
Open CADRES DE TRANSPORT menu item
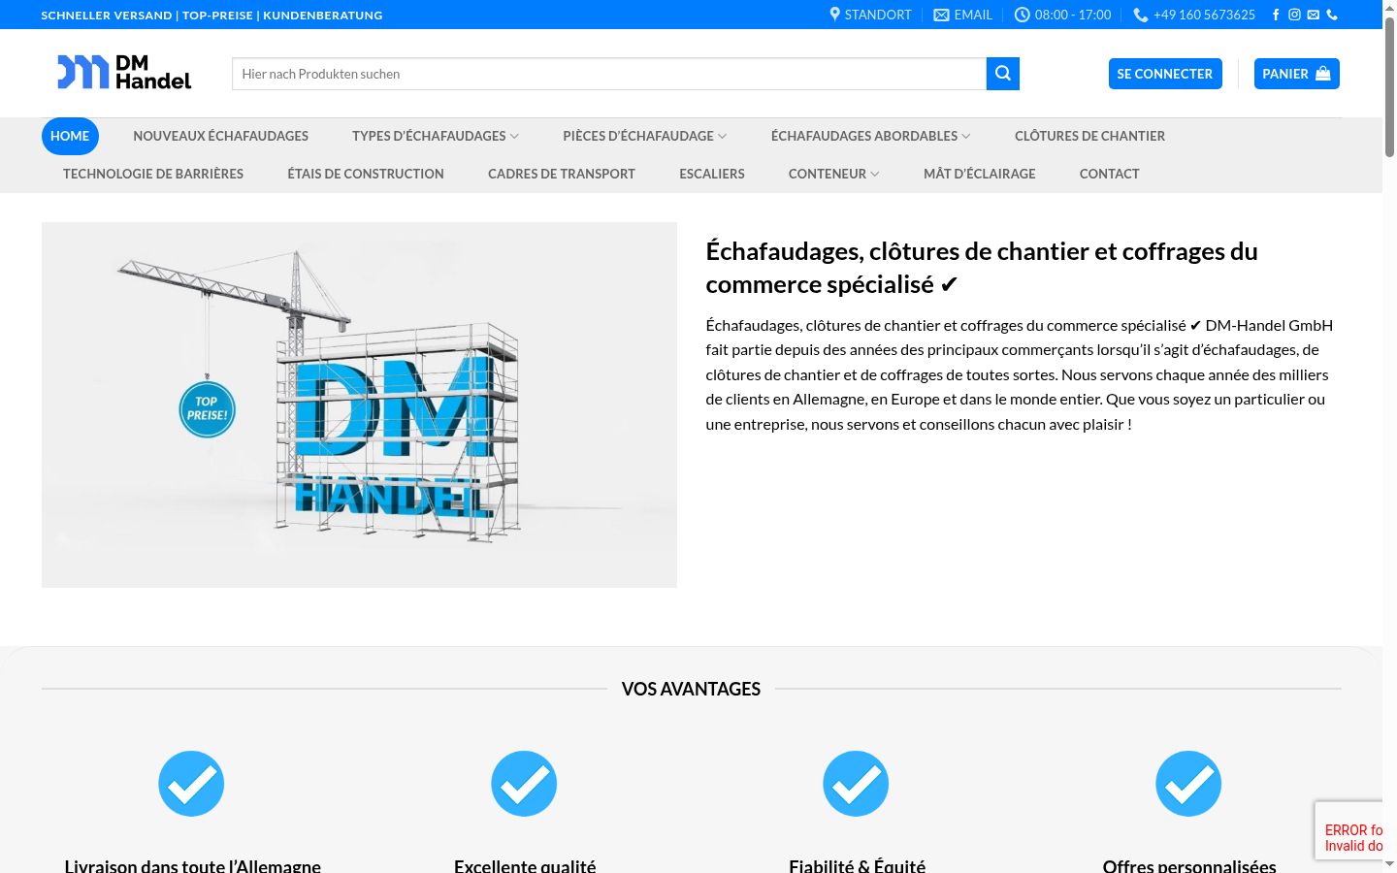coord(562,174)
